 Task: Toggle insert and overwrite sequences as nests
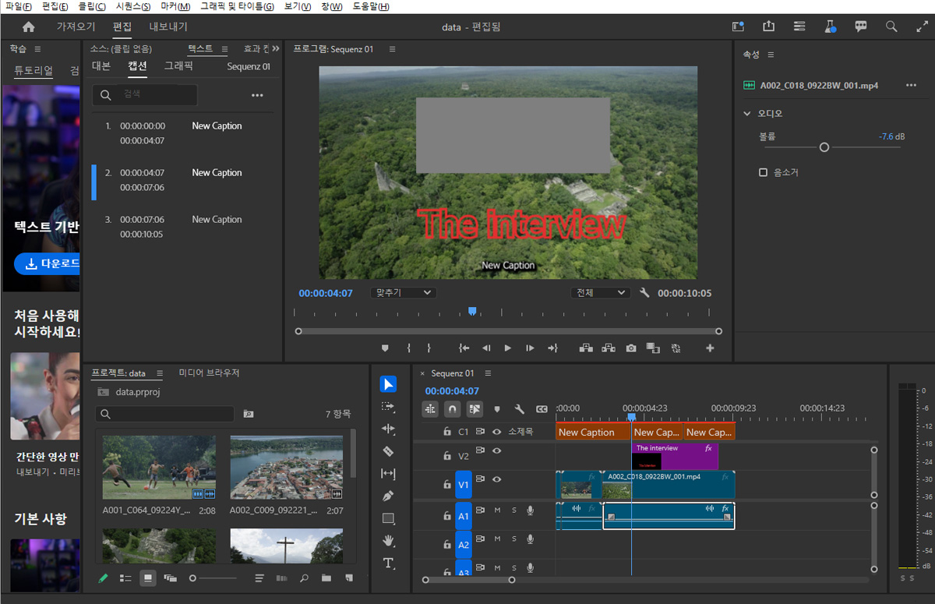430,408
